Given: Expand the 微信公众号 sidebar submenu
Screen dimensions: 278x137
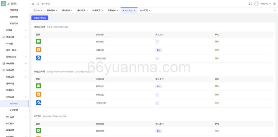Looking at the screenshot, I should click(26, 57).
